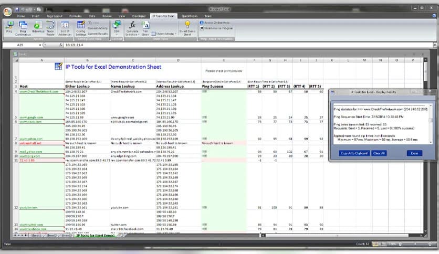Click Current Activity in the Settings group
The width and height of the screenshot is (439, 254).
[98, 28]
